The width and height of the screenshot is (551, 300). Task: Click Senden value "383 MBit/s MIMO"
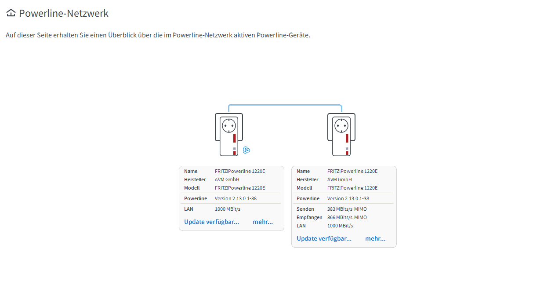click(x=347, y=209)
